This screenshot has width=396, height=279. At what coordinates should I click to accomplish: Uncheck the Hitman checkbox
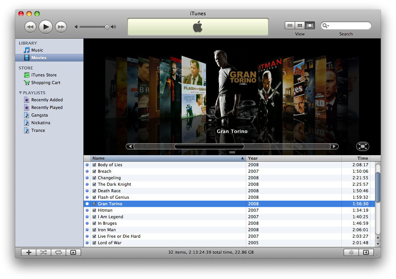point(94,210)
